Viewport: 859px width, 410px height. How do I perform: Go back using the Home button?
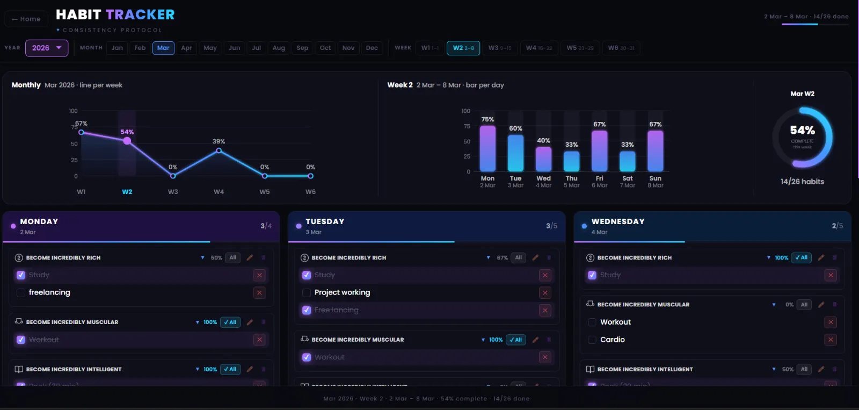click(x=26, y=19)
